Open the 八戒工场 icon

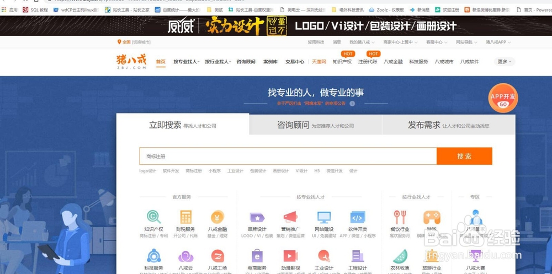(217, 256)
